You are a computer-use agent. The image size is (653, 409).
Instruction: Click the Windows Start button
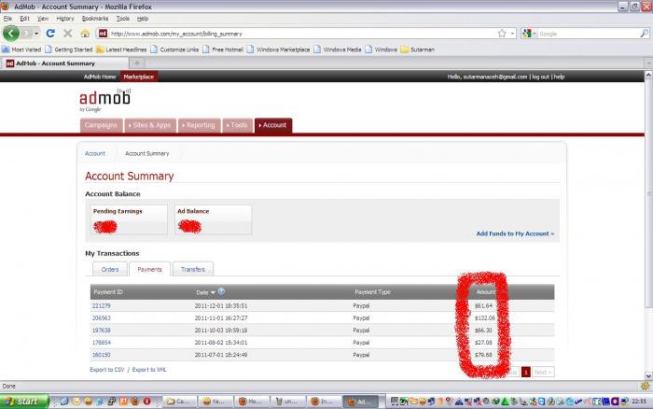(23, 402)
